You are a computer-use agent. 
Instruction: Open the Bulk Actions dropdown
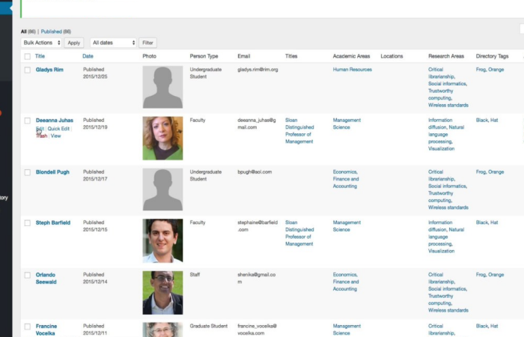41,43
